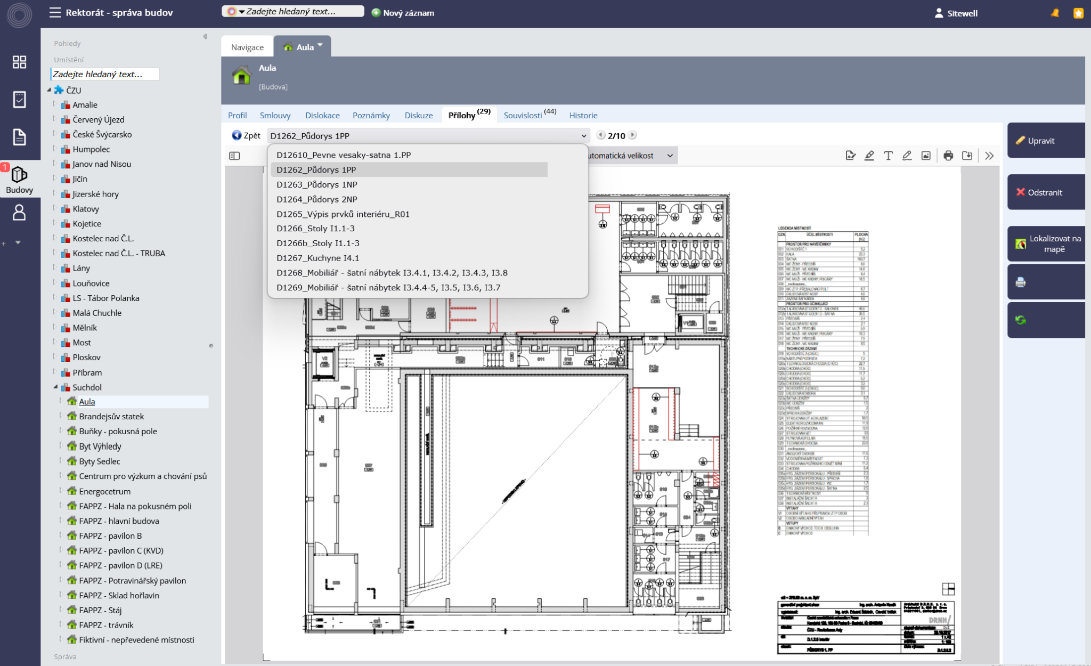Image resolution: width=1091 pixels, height=666 pixels.
Task: Select D1267_Kuchyne I4.1 option
Action: [317, 258]
